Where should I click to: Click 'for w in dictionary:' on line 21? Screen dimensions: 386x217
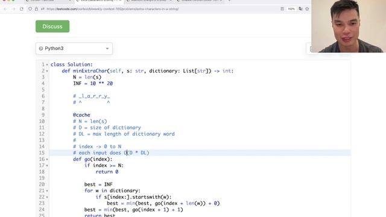112,190
